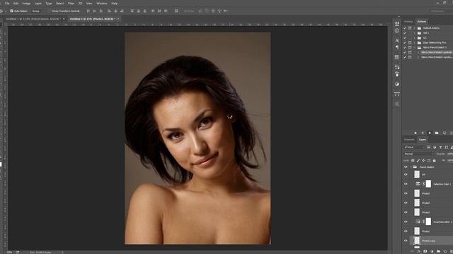The height and width of the screenshot is (254, 453).
Task: Open the Image menu
Action: 27,4
